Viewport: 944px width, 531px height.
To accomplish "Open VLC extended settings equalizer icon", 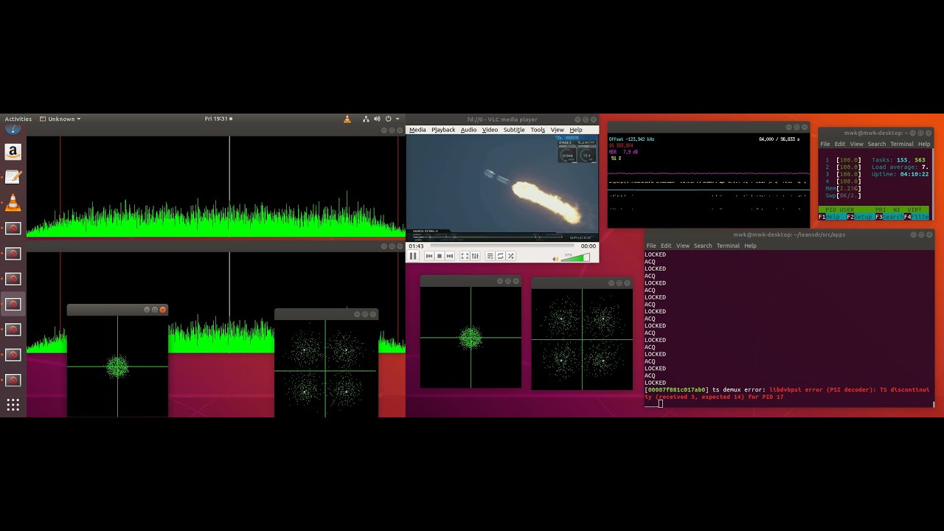I will [475, 256].
